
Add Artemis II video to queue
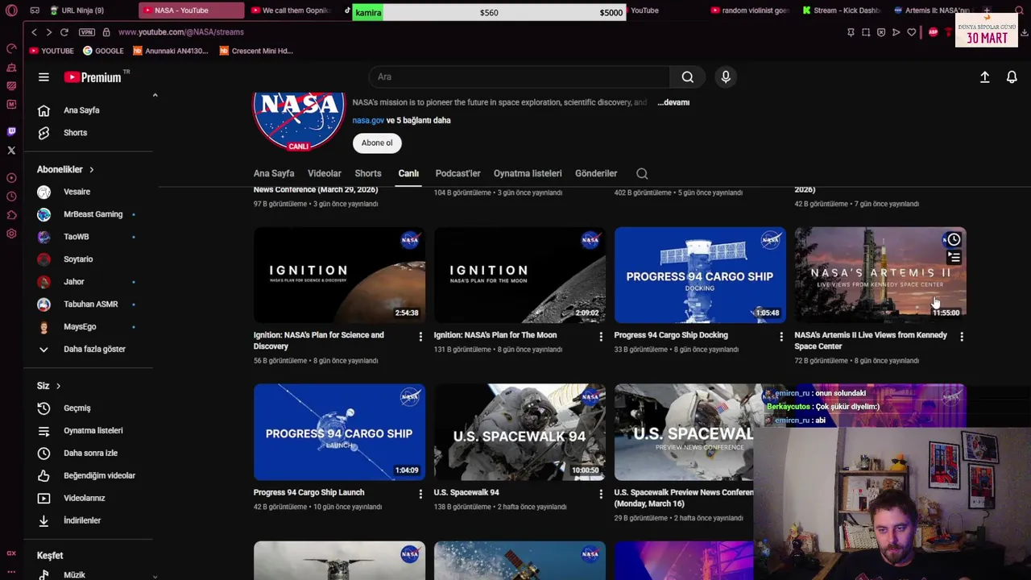954,258
